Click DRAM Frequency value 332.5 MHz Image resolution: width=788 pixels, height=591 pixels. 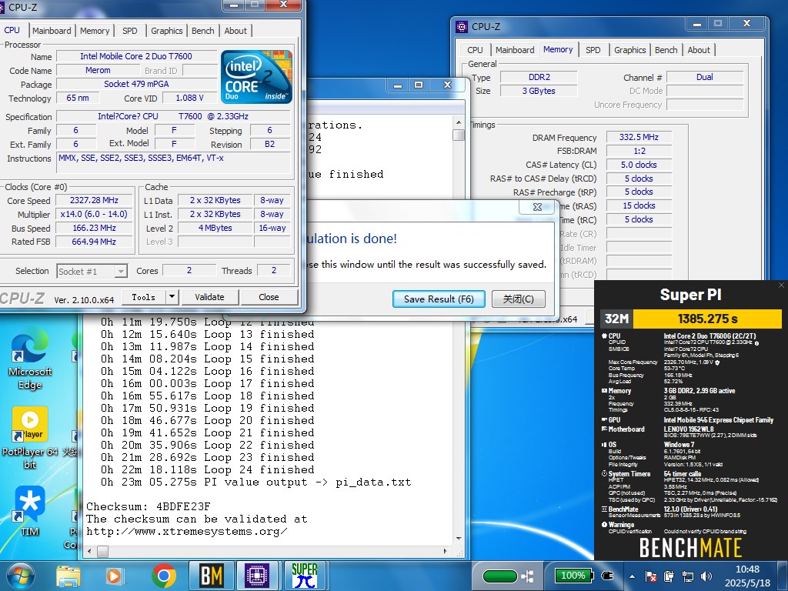coord(639,137)
